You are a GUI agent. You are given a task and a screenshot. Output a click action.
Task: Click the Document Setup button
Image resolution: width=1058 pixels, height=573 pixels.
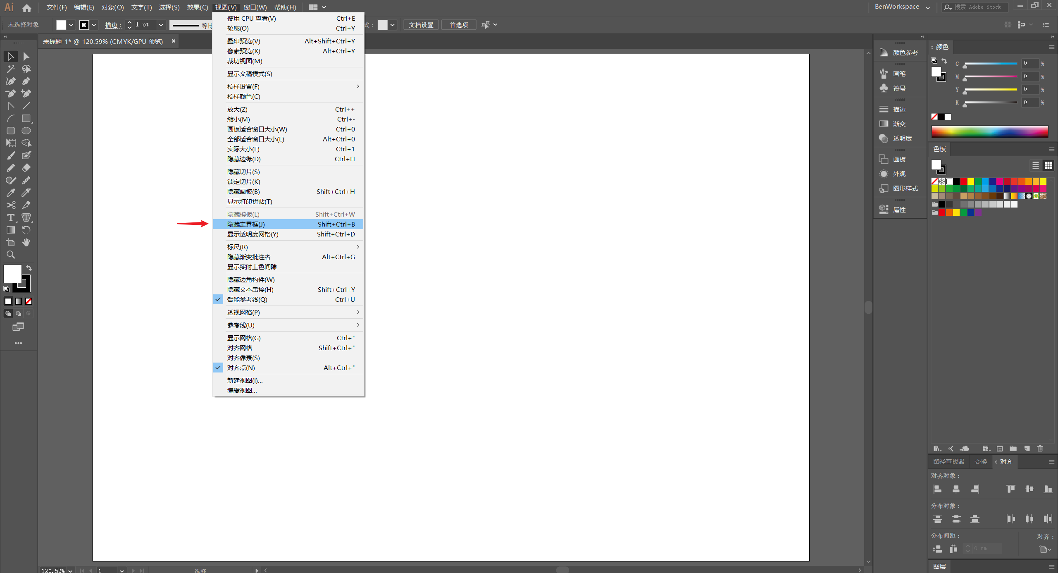tap(421, 25)
